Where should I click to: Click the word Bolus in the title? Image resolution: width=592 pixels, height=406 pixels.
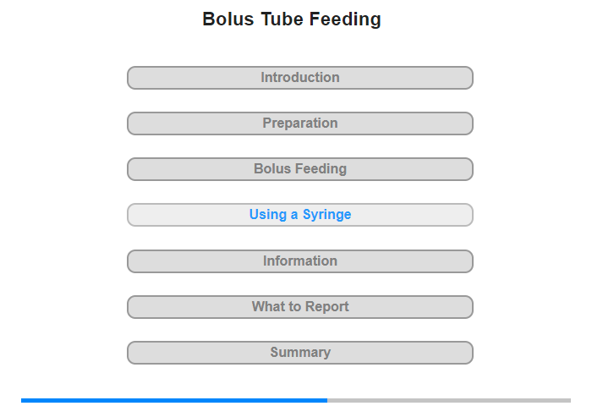click(x=228, y=19)
